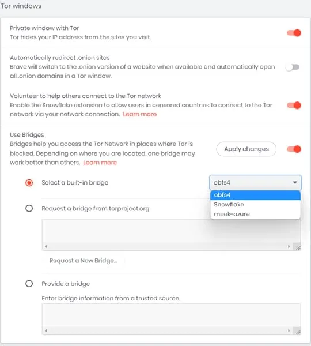The image size is (311, 346).
Task: Click left scroll arrow of provided bridge box
Action: (x=46, y=331)
